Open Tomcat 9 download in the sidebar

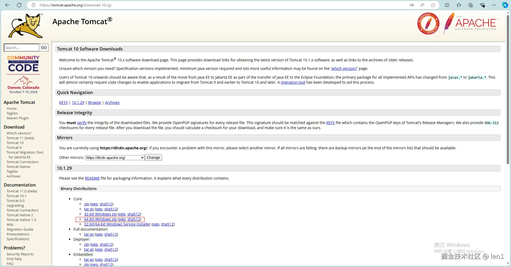pos(14,148)
